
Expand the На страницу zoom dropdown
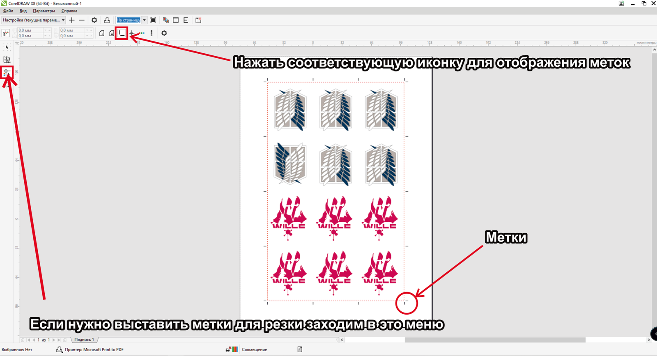[144, 20]
